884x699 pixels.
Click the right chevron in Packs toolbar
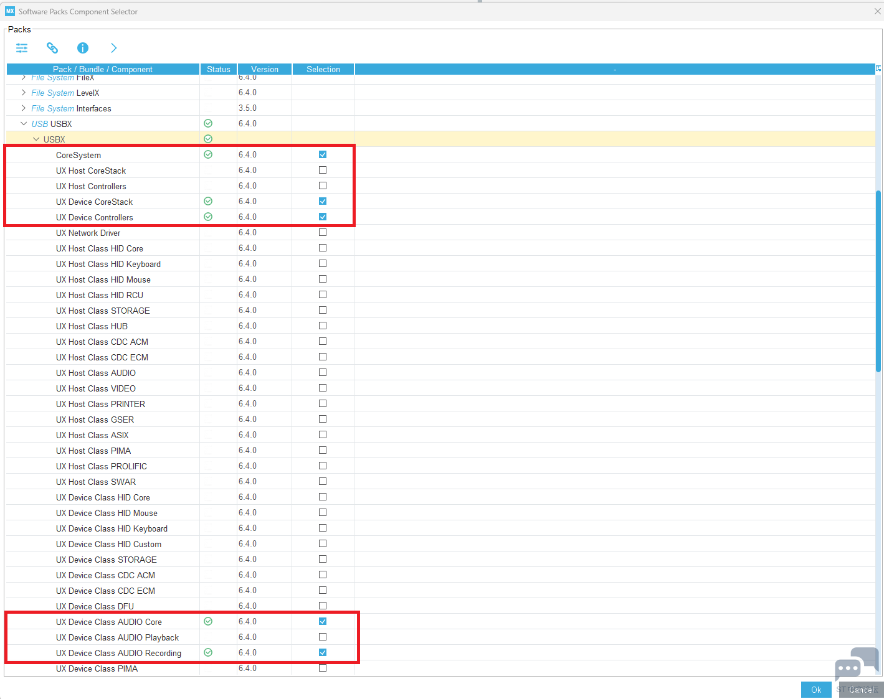coord(113,48)
